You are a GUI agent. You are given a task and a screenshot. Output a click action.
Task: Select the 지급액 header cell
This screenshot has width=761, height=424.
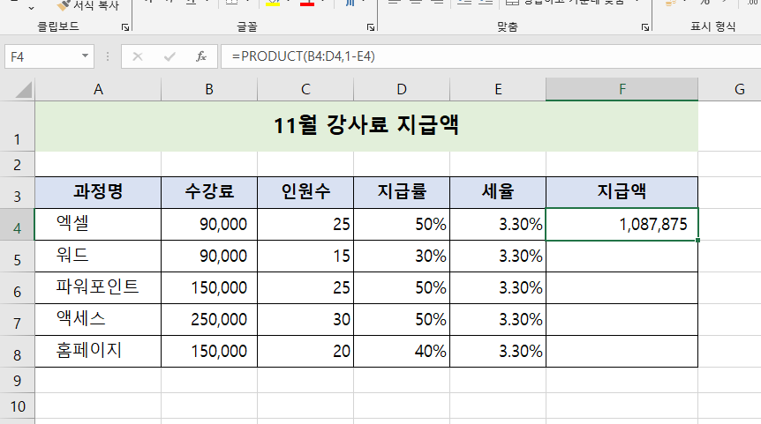(x=622, y=193)
